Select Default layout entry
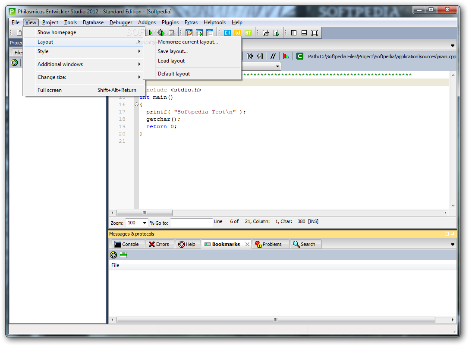Screen dimensions: 469x346 click(192, 74)
